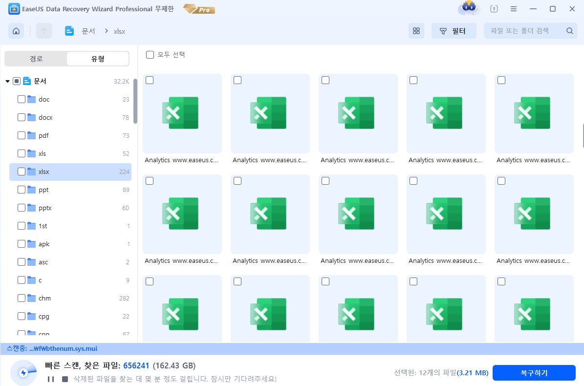Click the chm count 282

pos(125,298)
